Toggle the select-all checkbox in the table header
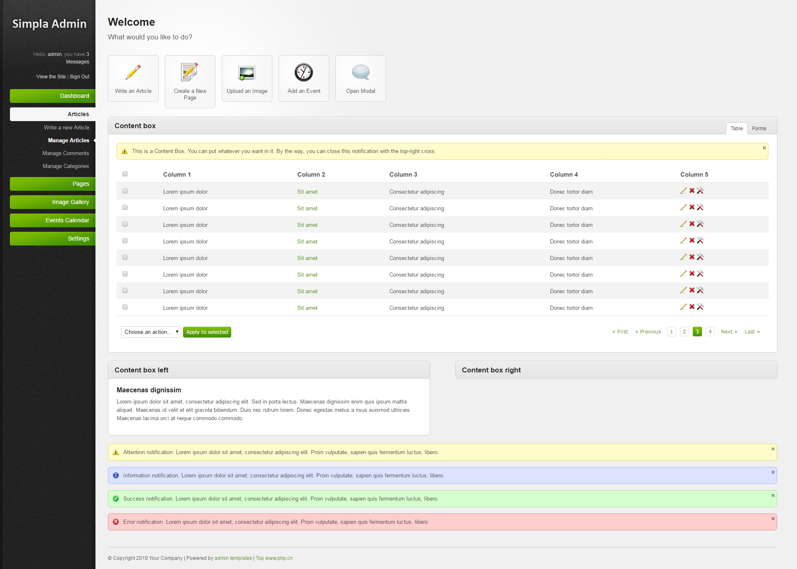The width and height of the screenshot is (797, 569). [125, 174]
